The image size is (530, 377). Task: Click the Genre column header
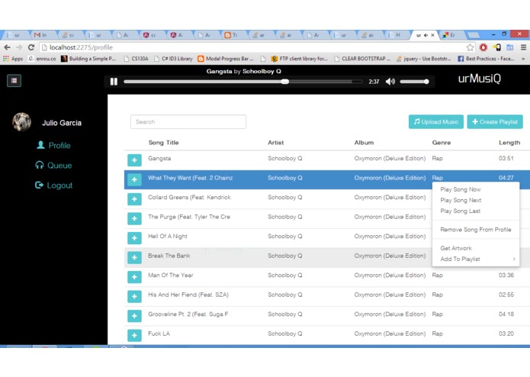(441, 143)
